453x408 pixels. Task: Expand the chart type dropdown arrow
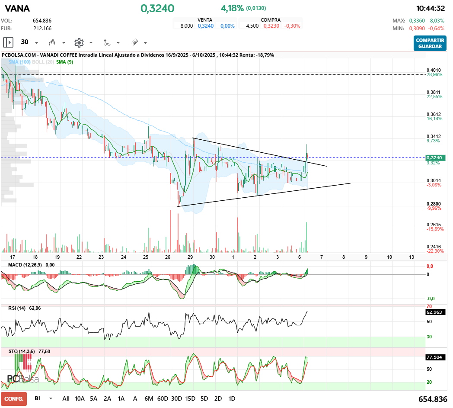tap(64, 43)
